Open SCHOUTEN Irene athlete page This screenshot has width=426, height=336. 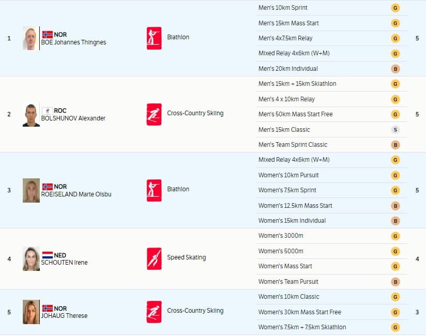point(64,263)
